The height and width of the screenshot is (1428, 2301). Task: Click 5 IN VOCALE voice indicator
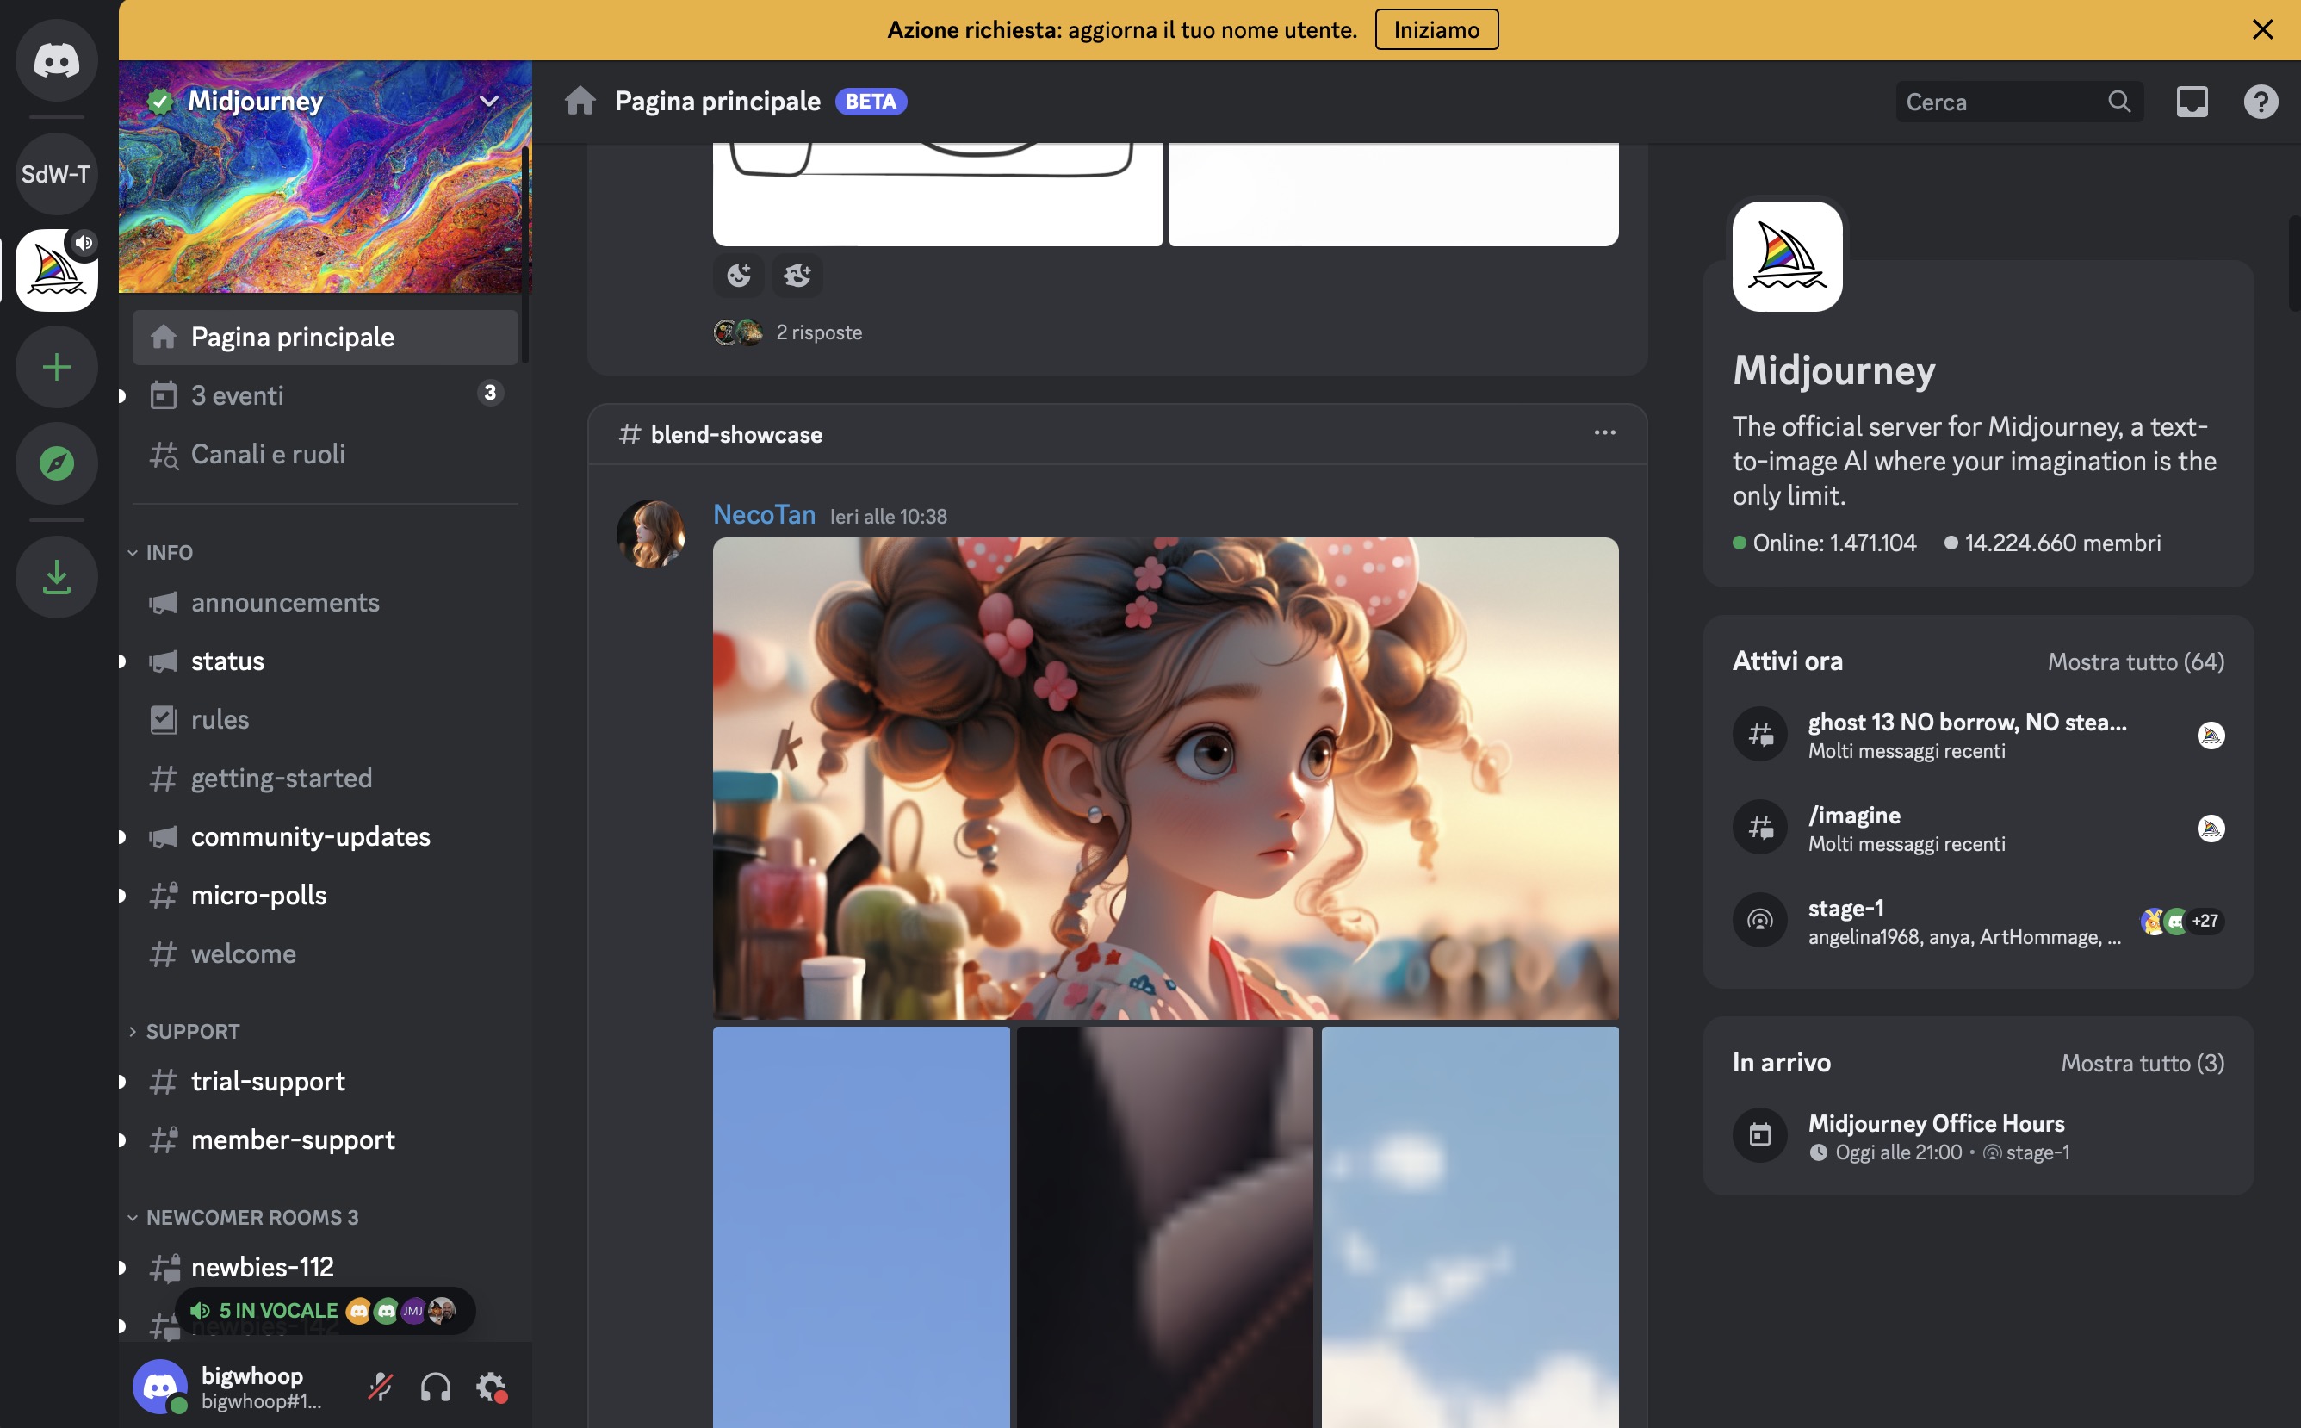click(x=325, y=1311)
